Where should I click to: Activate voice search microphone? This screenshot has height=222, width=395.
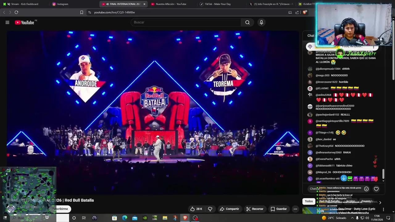(x=261, y=22)
